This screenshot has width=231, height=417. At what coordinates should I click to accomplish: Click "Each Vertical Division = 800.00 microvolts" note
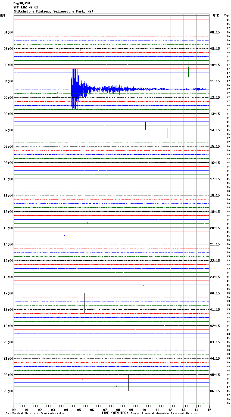[35, 413]
